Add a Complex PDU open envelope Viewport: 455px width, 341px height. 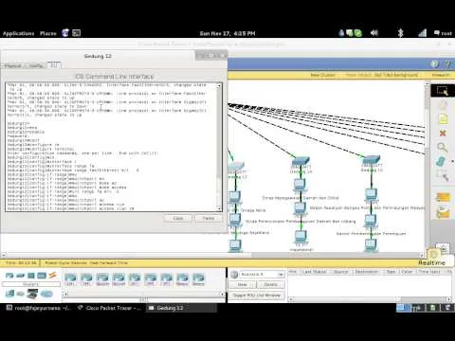(x=443, y=212)
